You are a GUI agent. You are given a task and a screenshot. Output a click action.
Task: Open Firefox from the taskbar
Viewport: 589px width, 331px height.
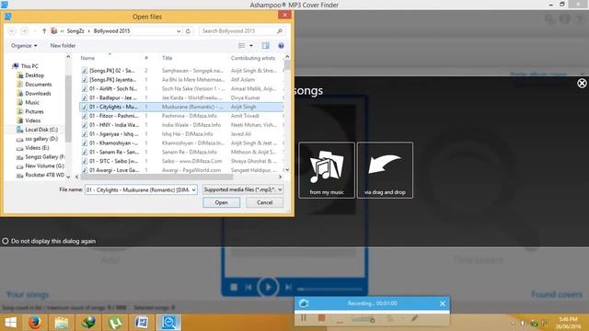35,323
